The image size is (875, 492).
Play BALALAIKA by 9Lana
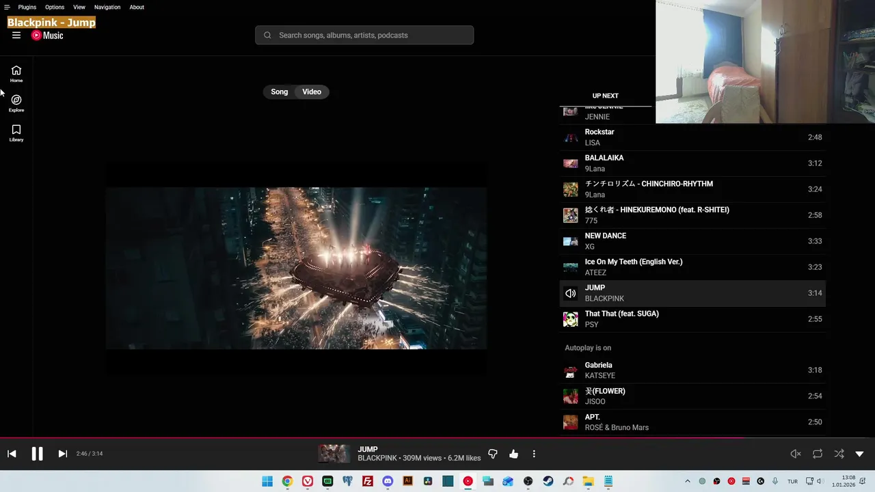[692, 163]
